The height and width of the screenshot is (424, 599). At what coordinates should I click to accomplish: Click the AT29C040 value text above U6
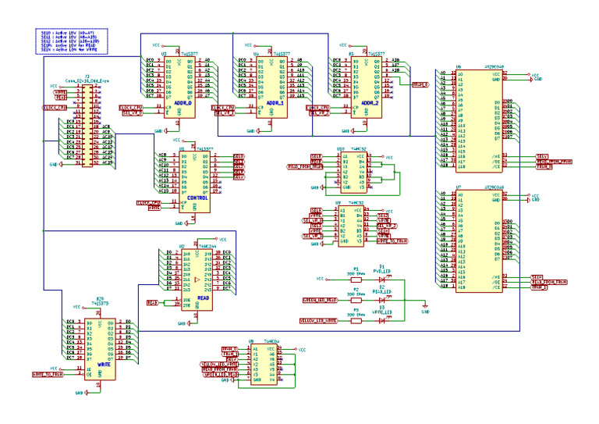tap(494, 67)
